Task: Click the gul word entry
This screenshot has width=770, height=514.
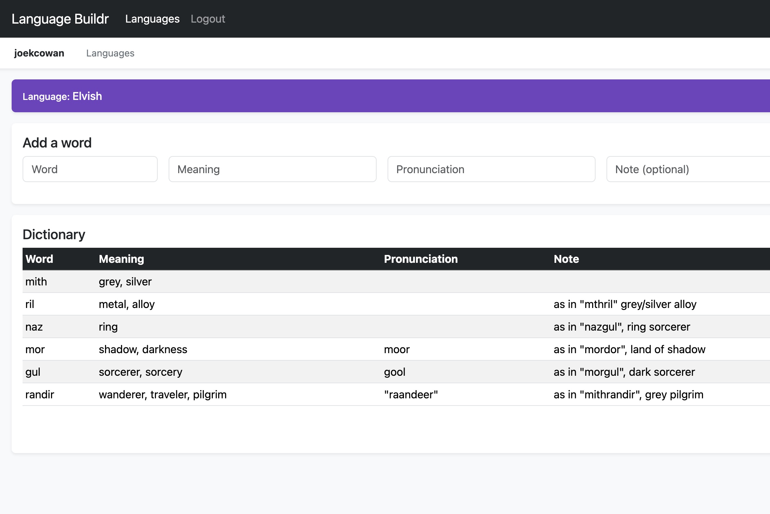Action: click(33, 372)
